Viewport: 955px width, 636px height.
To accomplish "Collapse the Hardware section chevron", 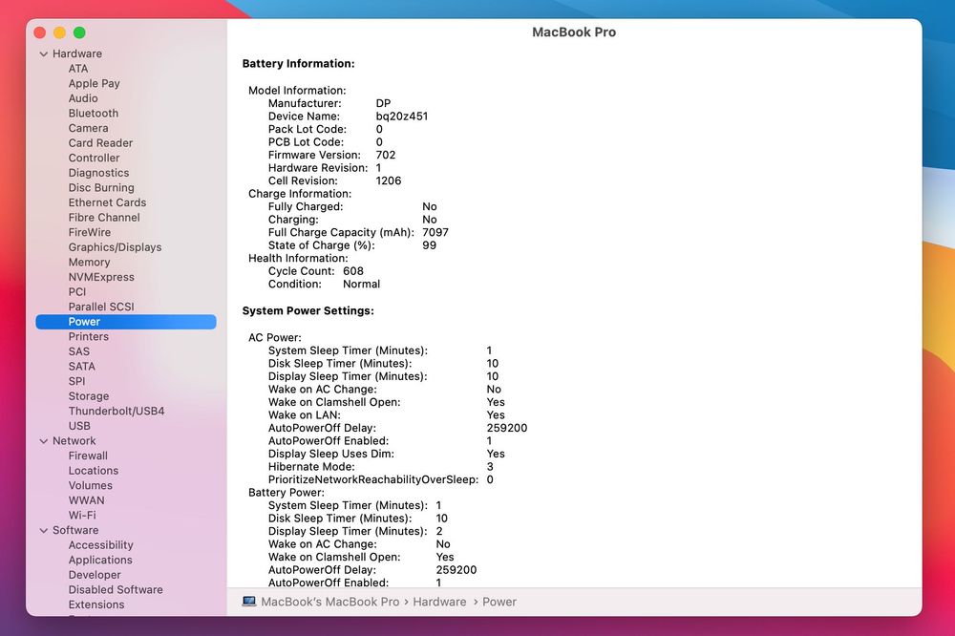I will click(x=43, y=54).
